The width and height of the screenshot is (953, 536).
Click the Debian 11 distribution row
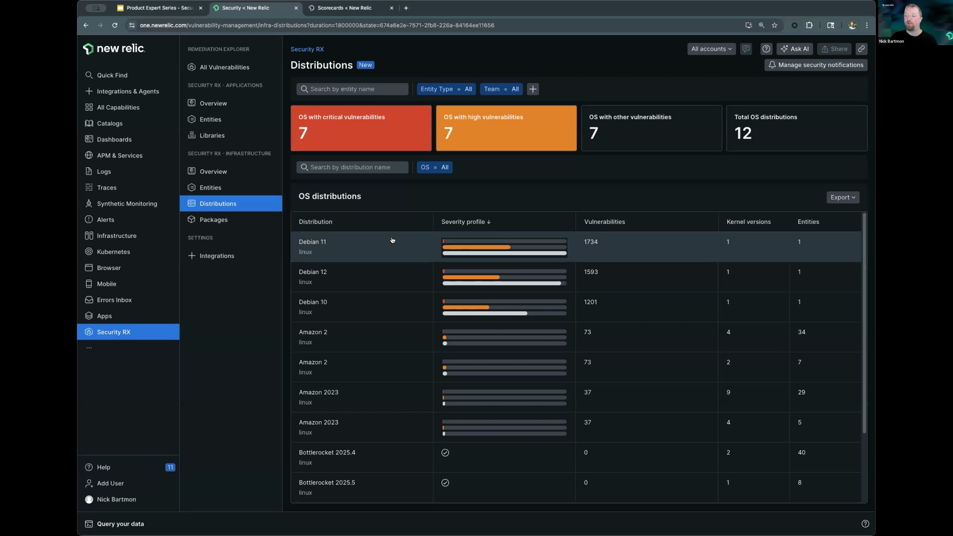click(576, 247)
